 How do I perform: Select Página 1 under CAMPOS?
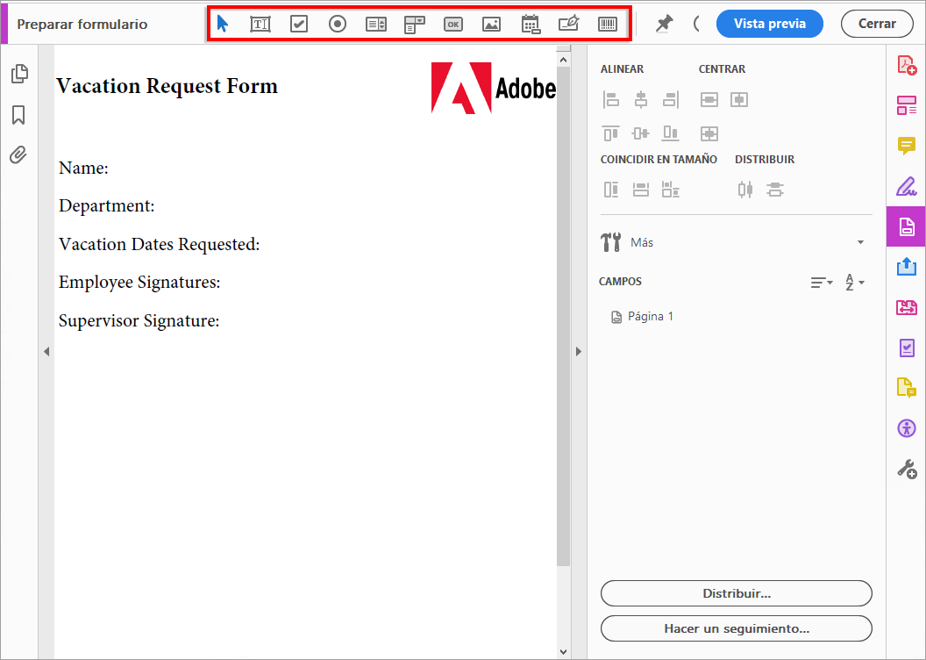650,316
